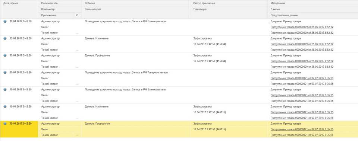Click info icon of Данные. Проведение row with transaction 415034
The image size is (358, 141).
[5, 55]
